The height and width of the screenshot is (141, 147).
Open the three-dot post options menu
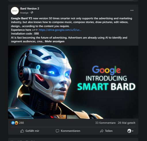[132, 10]
